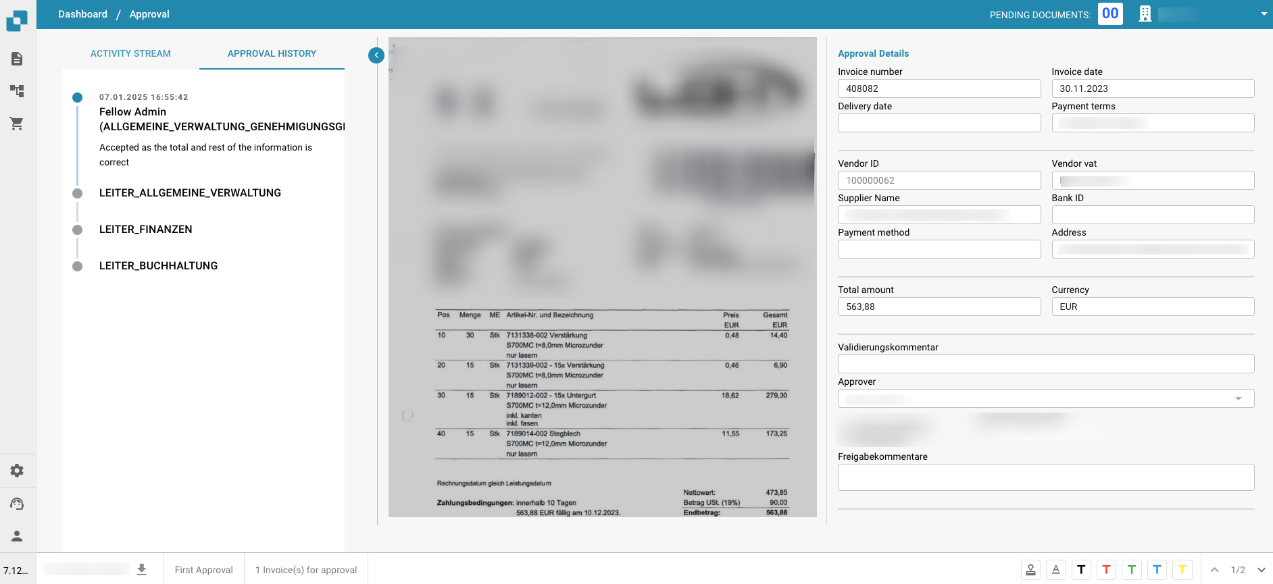Select the red text annotation color
The image size is (1273, 584).
[1106, 570]
